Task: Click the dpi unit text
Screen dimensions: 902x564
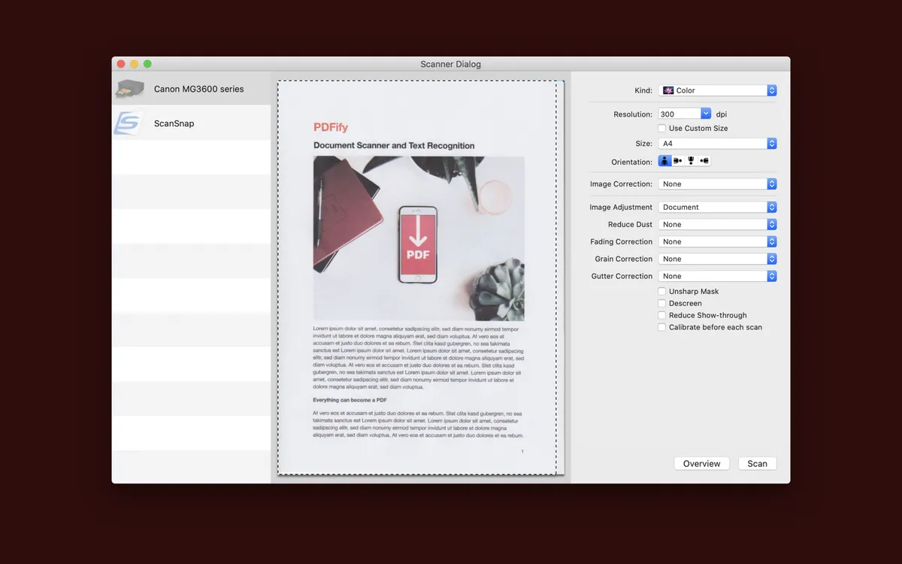Action: coord(722,114)
